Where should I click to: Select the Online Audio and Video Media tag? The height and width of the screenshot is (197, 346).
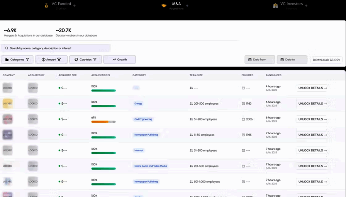pyautogui.click(x=150, y=166)
